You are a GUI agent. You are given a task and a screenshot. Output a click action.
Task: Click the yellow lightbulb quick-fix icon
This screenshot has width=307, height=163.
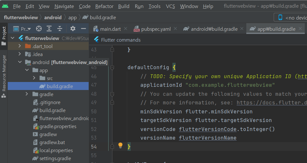tap(120, 145)
